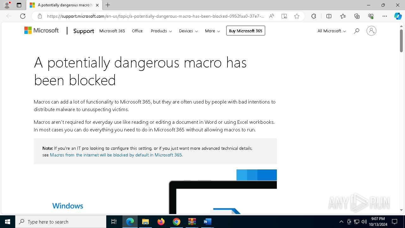Screen dimensions: 405x228
Task: Toggle Split screen view
Action: 329,16
